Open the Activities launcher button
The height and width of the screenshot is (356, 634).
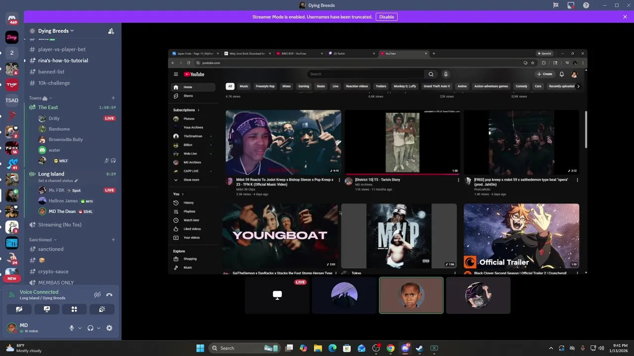click(74, 309)
